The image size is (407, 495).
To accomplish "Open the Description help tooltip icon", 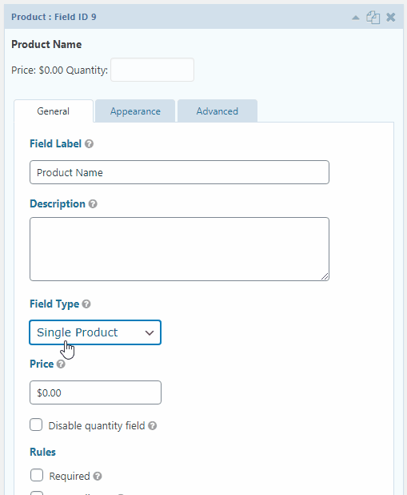I will point(93,204).
